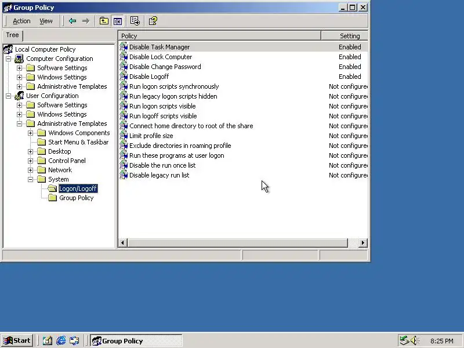Click the 8:25 PM system clock
Image resolution: width=464 pixels, height=348 pixels.
click(442, 341)
